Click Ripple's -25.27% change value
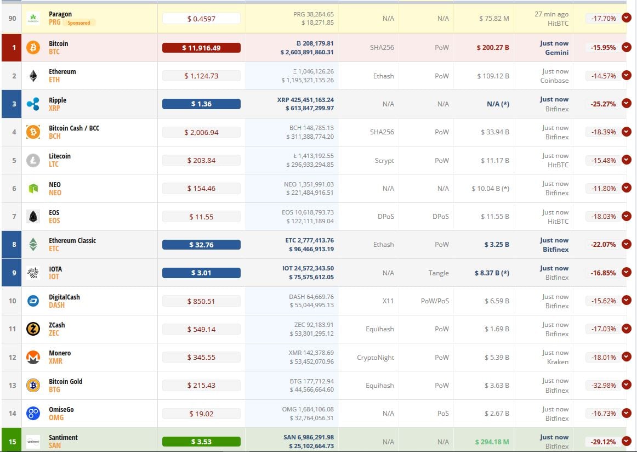 point(603,104)
